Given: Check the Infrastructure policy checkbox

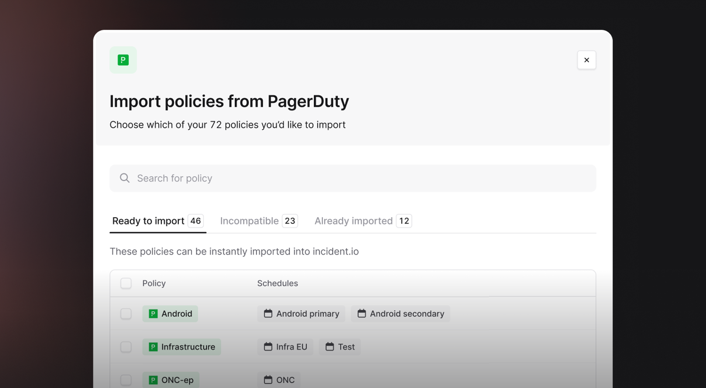Looking at the screenshot, I should (x=126, y=347).
